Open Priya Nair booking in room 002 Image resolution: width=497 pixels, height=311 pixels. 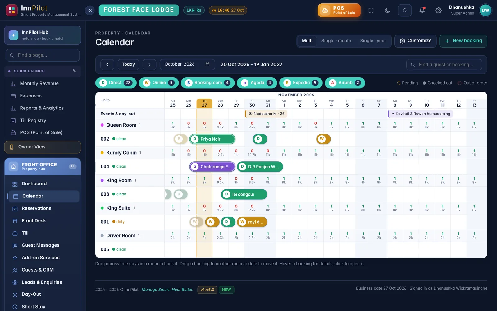(x=212, y=139)
